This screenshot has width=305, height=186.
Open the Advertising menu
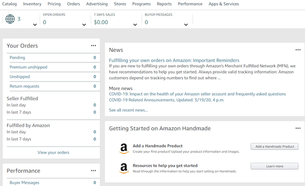click(97, 4)
